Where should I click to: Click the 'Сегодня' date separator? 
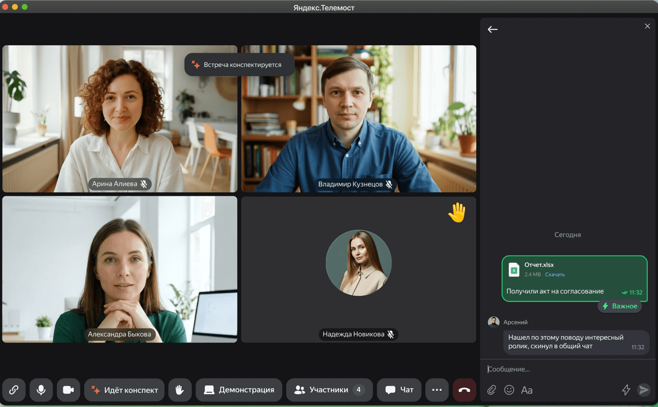tap(568, 235)
